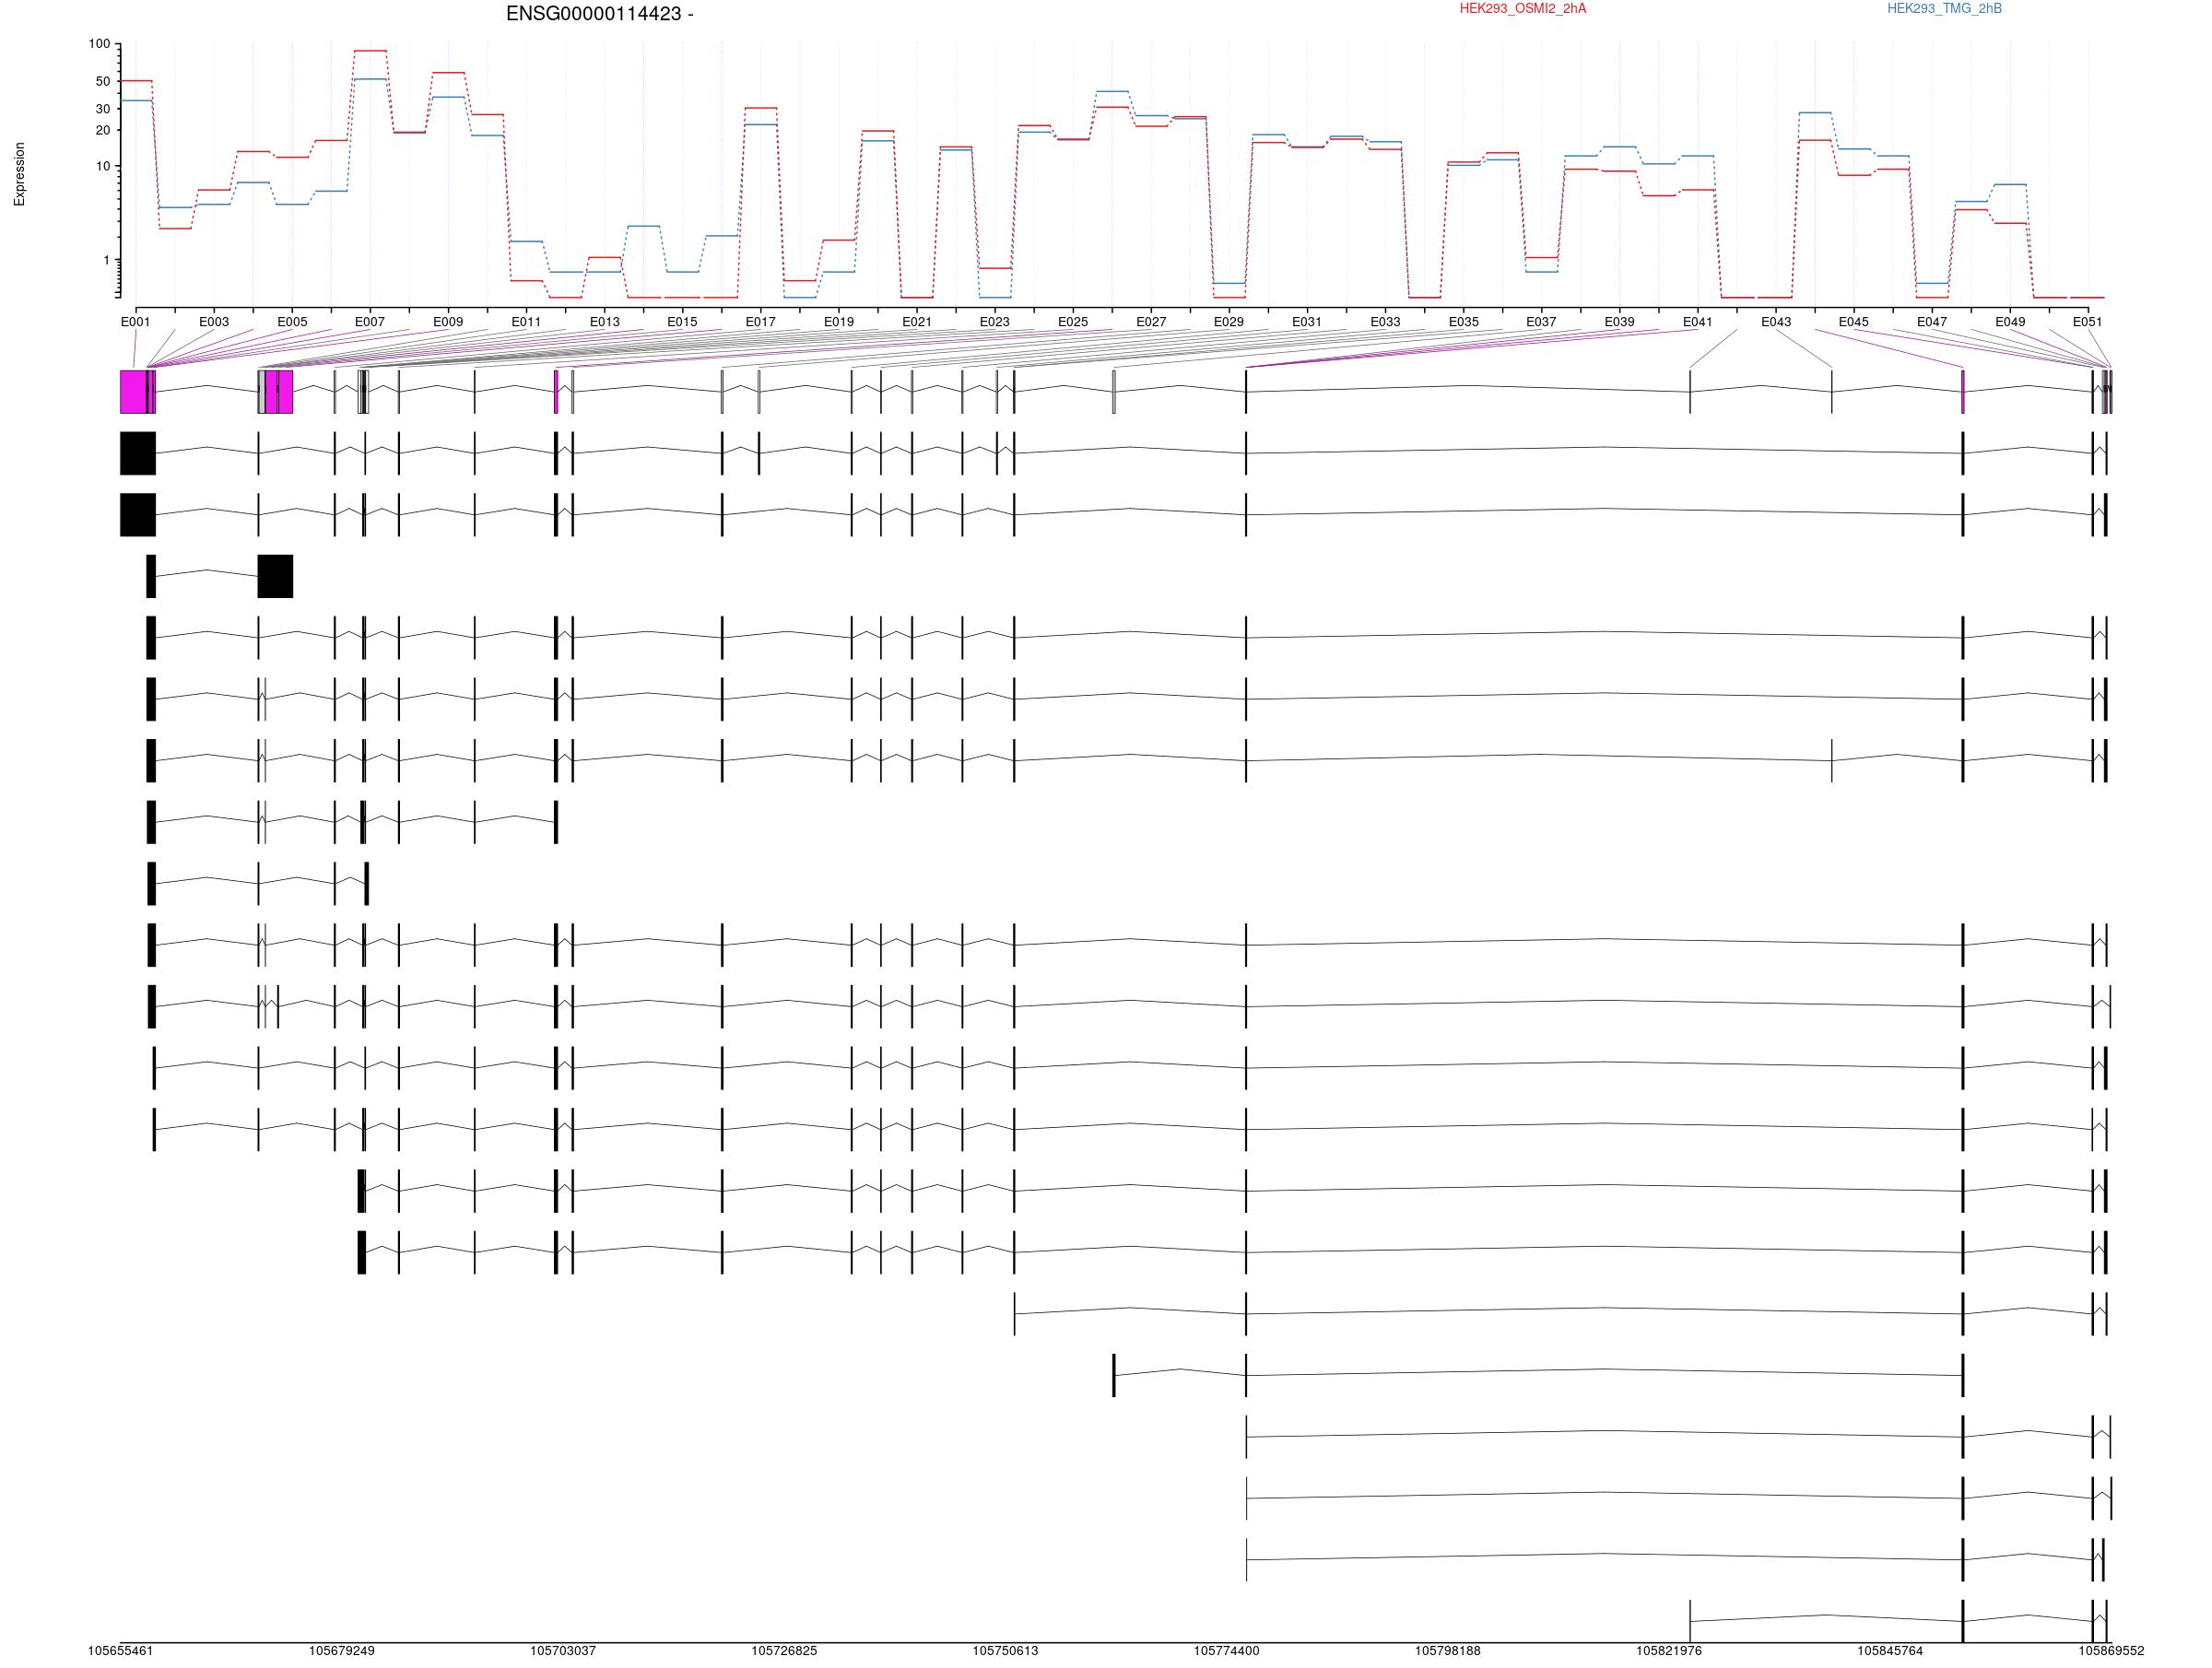Image resolution: width=2212 pixels, height=1668 pixels.
Task: Click exon label E019
Action: click(x=839, y=322)
